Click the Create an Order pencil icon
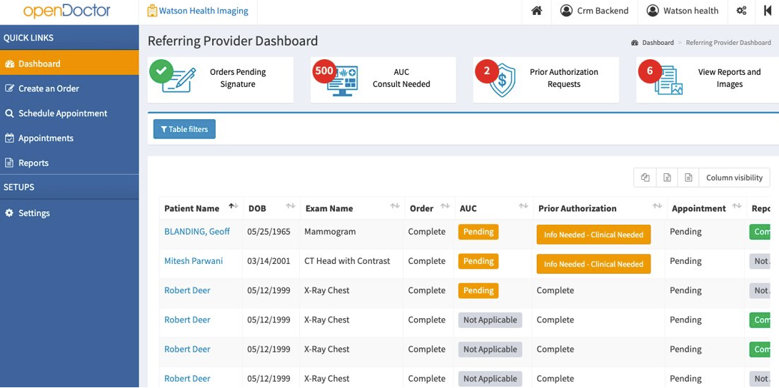The width and height of the screenshot is (779, 388). (x=9, y=88)
